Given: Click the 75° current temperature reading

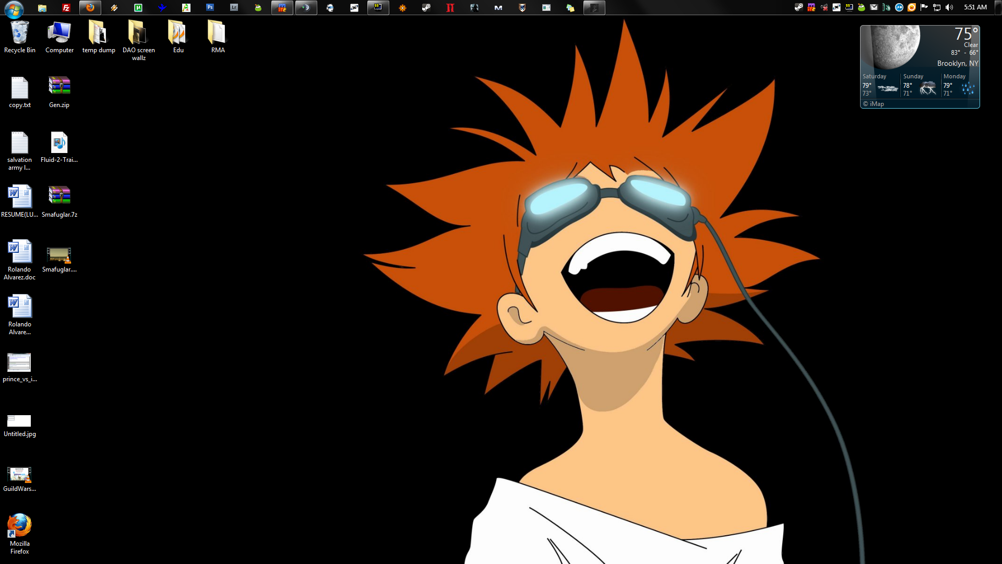Looking at the screenshot, I should coord(966,34).
